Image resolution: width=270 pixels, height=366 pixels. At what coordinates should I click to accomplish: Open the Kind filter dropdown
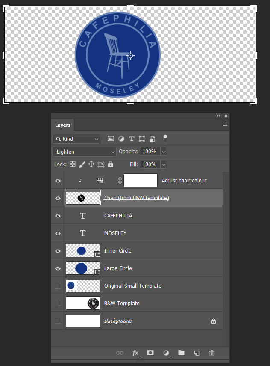coord(76,139)
